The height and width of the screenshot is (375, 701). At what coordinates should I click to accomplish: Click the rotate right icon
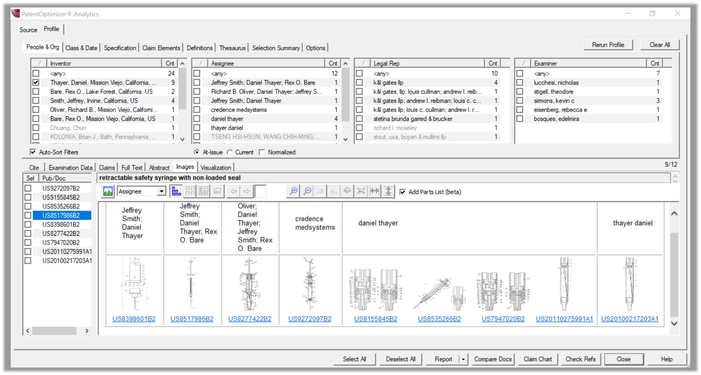(334, 191)
